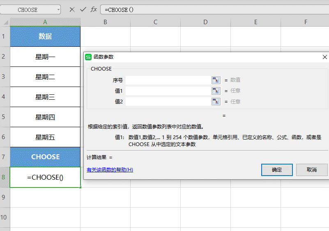
Task: Click the 数据 header cell
Action: 45,37
